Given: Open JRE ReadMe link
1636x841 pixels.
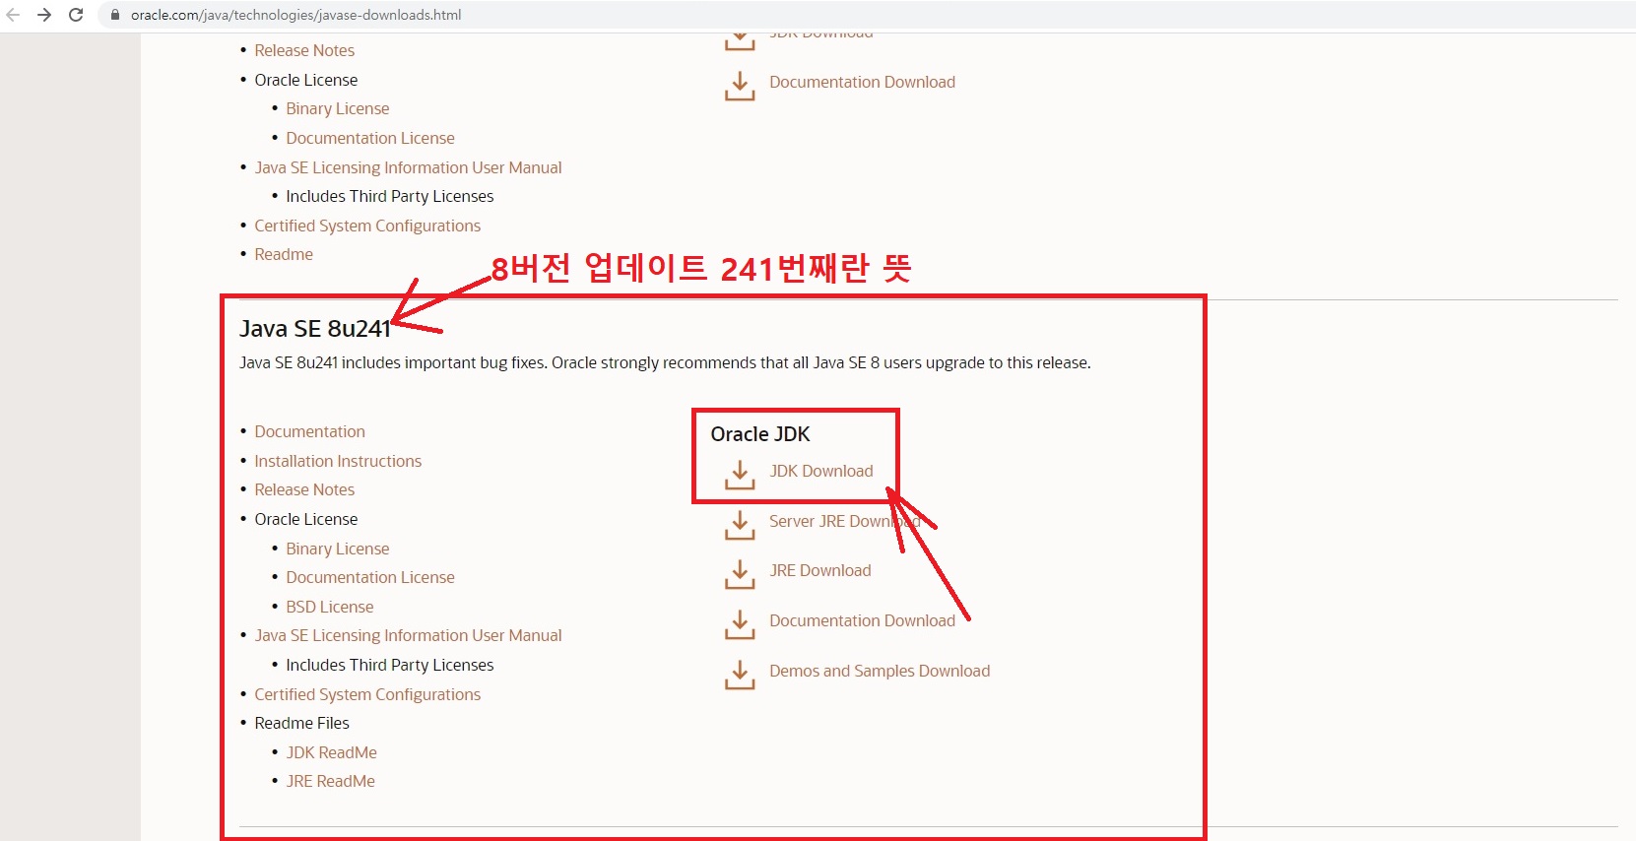Looking at the screenshot, I should (330, 781).
